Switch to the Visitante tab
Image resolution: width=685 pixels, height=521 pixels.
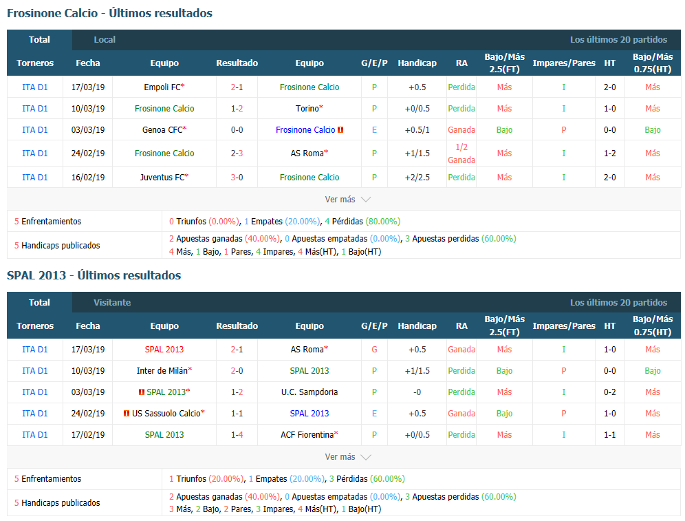[112, 302]
